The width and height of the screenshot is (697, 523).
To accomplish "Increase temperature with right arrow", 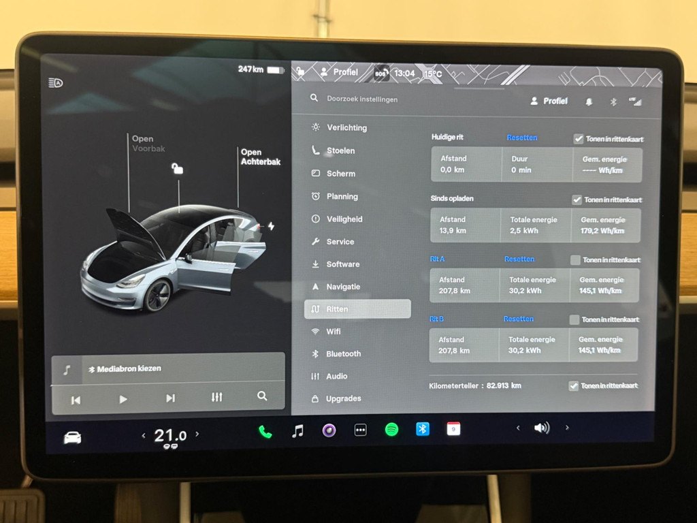I will coord(197,434).
